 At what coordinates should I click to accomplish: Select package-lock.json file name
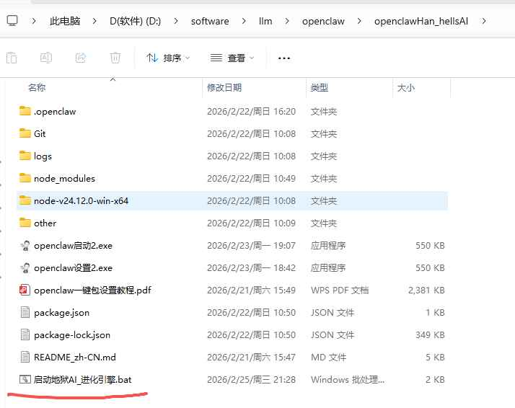[x=72, y=334]
